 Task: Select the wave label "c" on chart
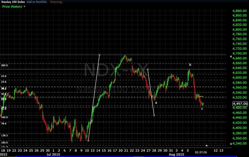202,108
